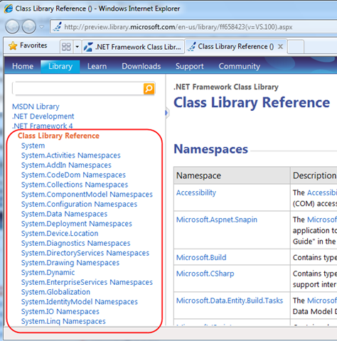Open System.Drawing Namespaces
This screenshot has height=341, width=337.
tap(70, 263)
